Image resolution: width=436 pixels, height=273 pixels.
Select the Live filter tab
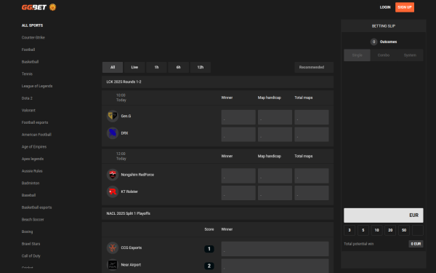pyautogui.click(x=134, y=67)
